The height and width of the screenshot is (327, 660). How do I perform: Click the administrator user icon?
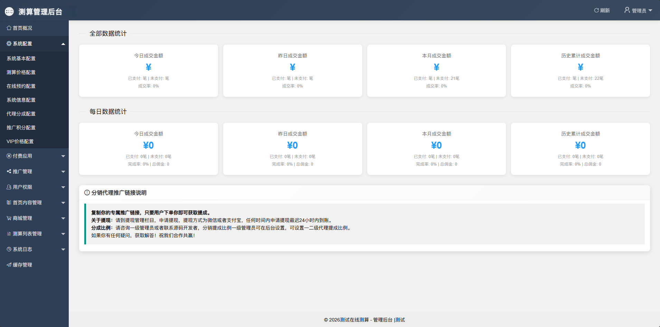point(627,10)
